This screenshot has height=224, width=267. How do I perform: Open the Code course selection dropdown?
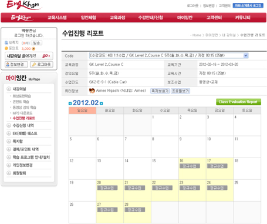(x=169, y=55)
